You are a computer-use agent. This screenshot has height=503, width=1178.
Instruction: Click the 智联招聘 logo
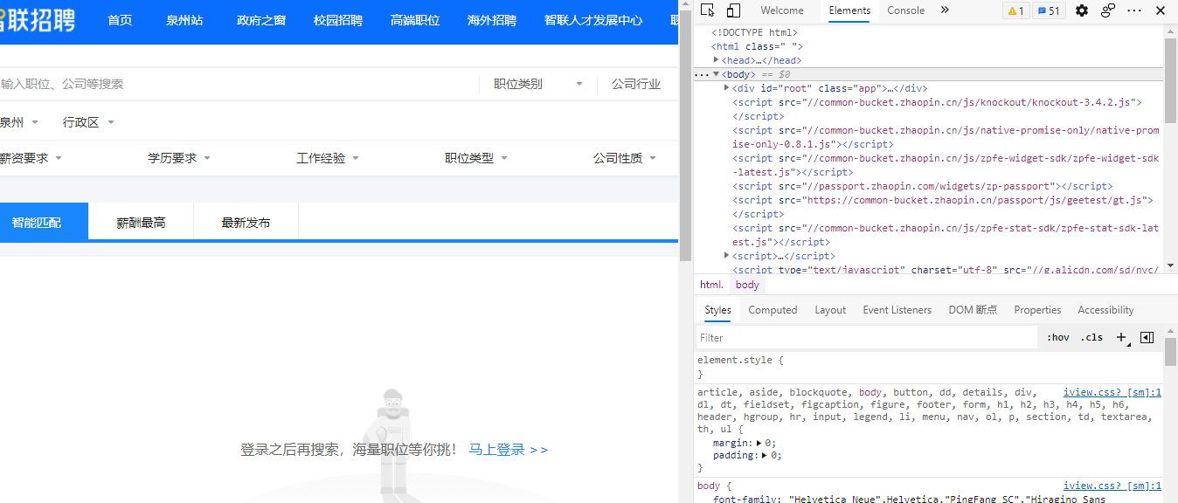click(x=38, y=20)
